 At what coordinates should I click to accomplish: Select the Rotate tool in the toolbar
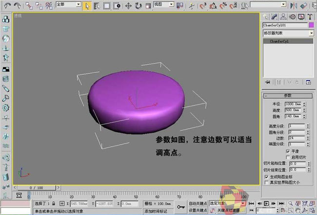click(x=138, y=6)
